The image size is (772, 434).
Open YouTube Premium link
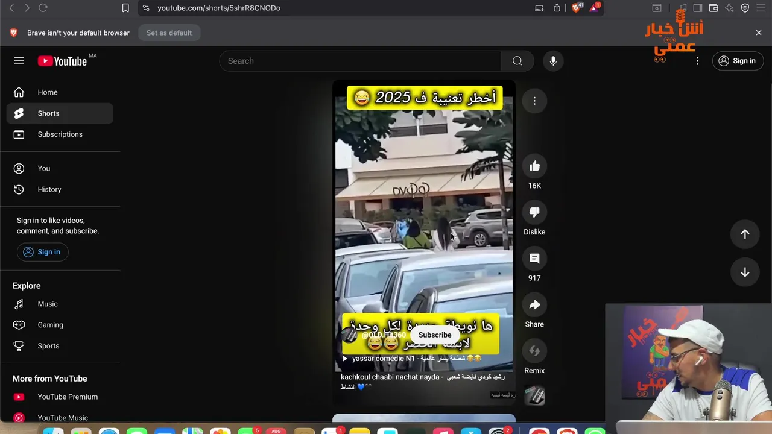click(x=60, y=397)
